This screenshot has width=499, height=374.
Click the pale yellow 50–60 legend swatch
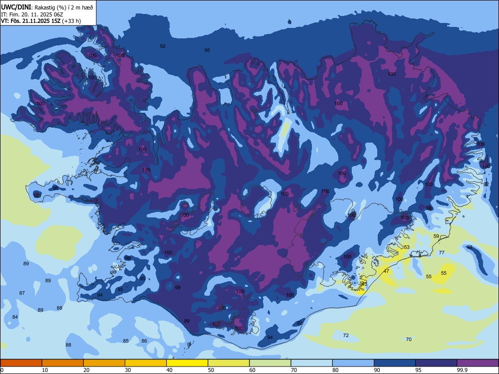coord(229,363)
